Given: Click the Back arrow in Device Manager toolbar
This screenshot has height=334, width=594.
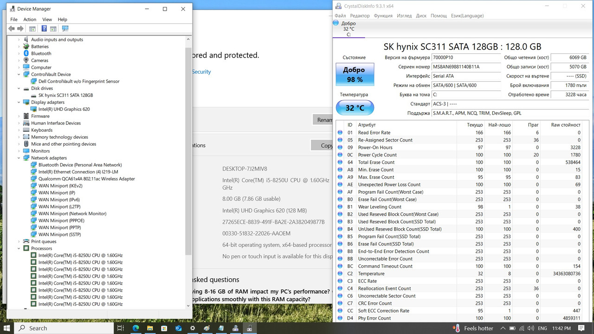Looking at the screenshot, I should [x=12, y=29].
